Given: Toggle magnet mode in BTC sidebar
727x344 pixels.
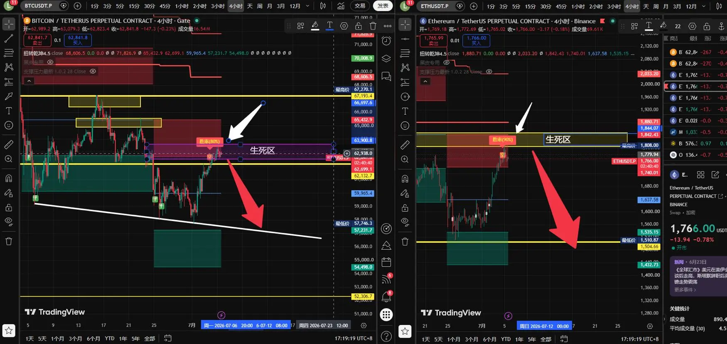Looking at the screenshot, I should pos(9,179).
